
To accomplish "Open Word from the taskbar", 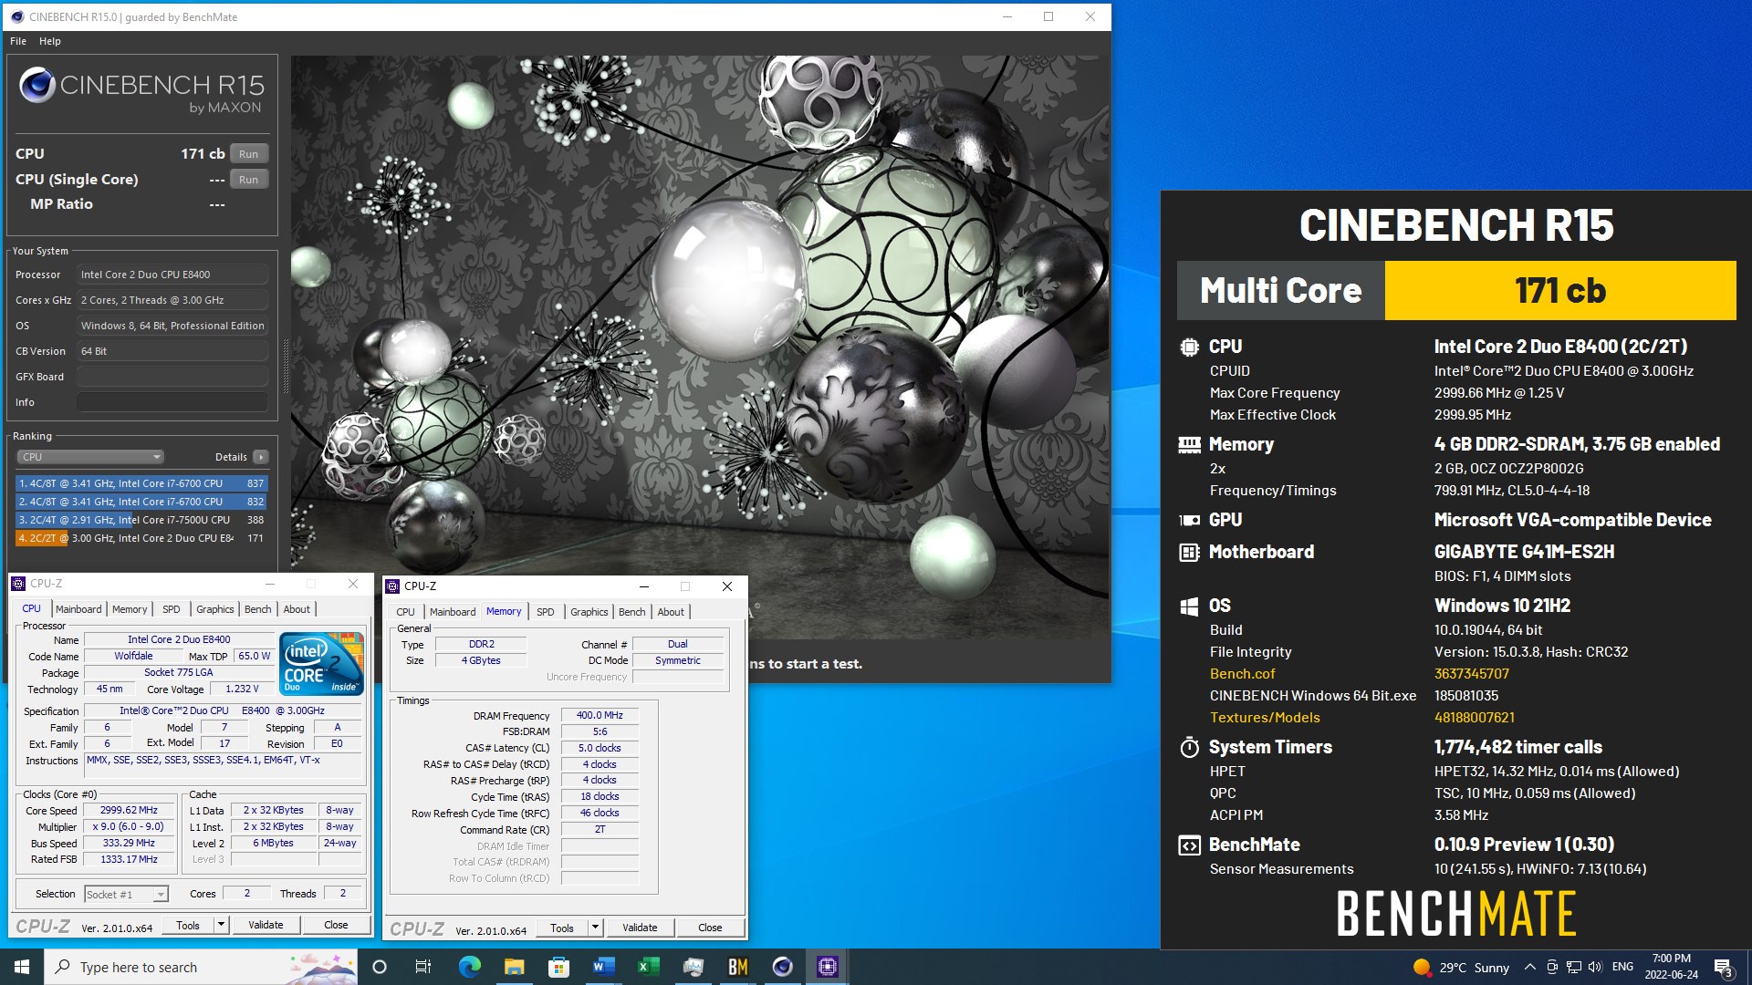I will coord(603,967).
